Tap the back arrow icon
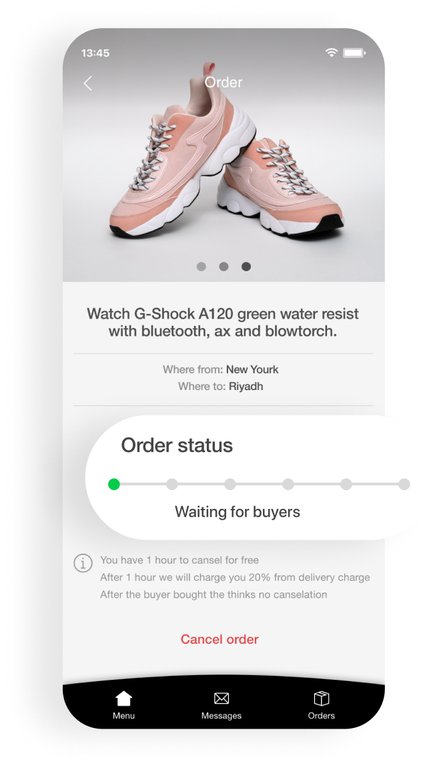The height and width of the screenshot is (768, 437). pos(87,83)
